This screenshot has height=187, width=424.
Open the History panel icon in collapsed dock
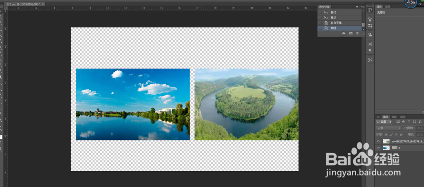370,9
